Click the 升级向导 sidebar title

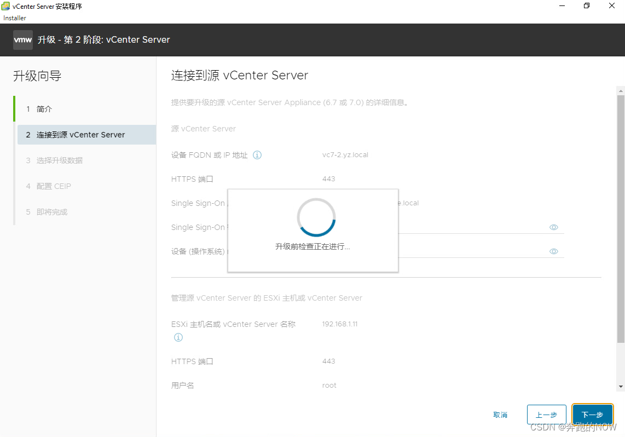point(37,76)
